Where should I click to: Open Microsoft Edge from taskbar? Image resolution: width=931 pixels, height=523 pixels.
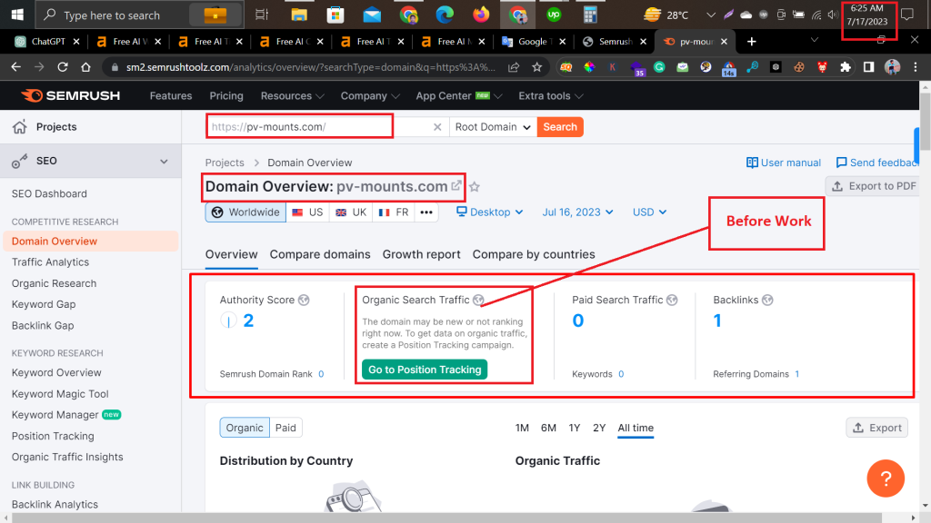pyautogui.click(x=444, y=15)
